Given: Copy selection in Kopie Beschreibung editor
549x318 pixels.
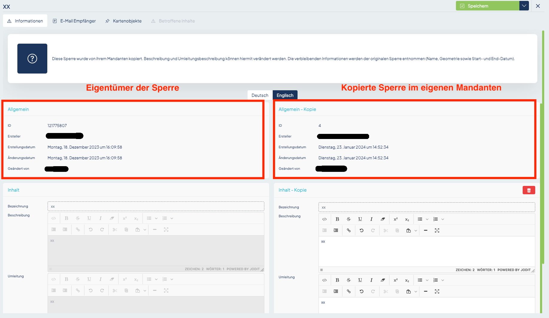Looking at the screenshot, I should tap(397, 230).
